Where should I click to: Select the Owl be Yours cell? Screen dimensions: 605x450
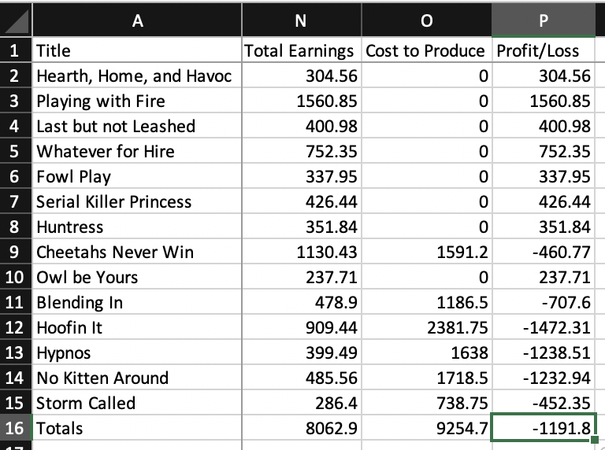pos(137,277)
